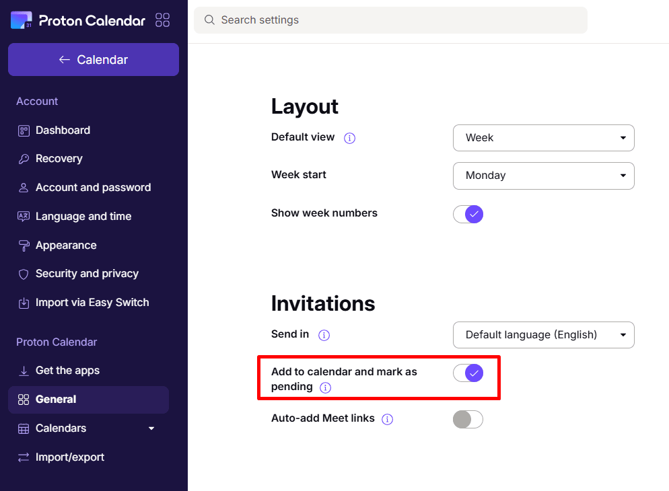Click into the Search settings field
This screenshot has height=491, width=669.
click(390, 20)
